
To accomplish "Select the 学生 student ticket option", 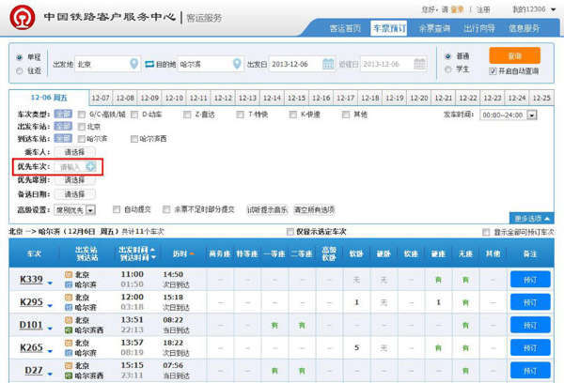I will (x=447, y=70).
